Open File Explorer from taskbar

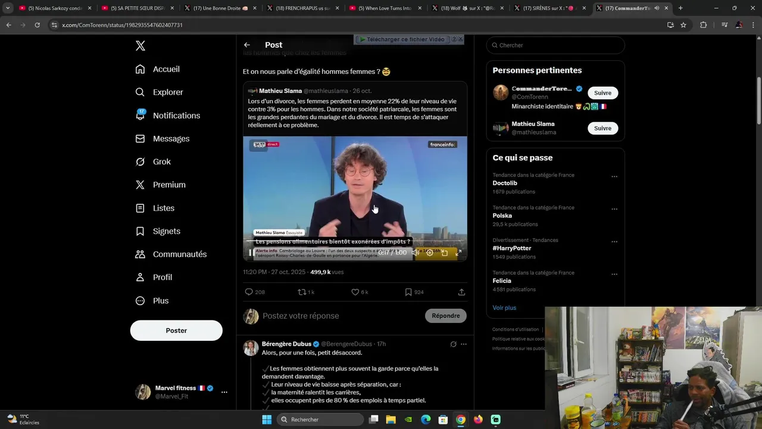391,419
